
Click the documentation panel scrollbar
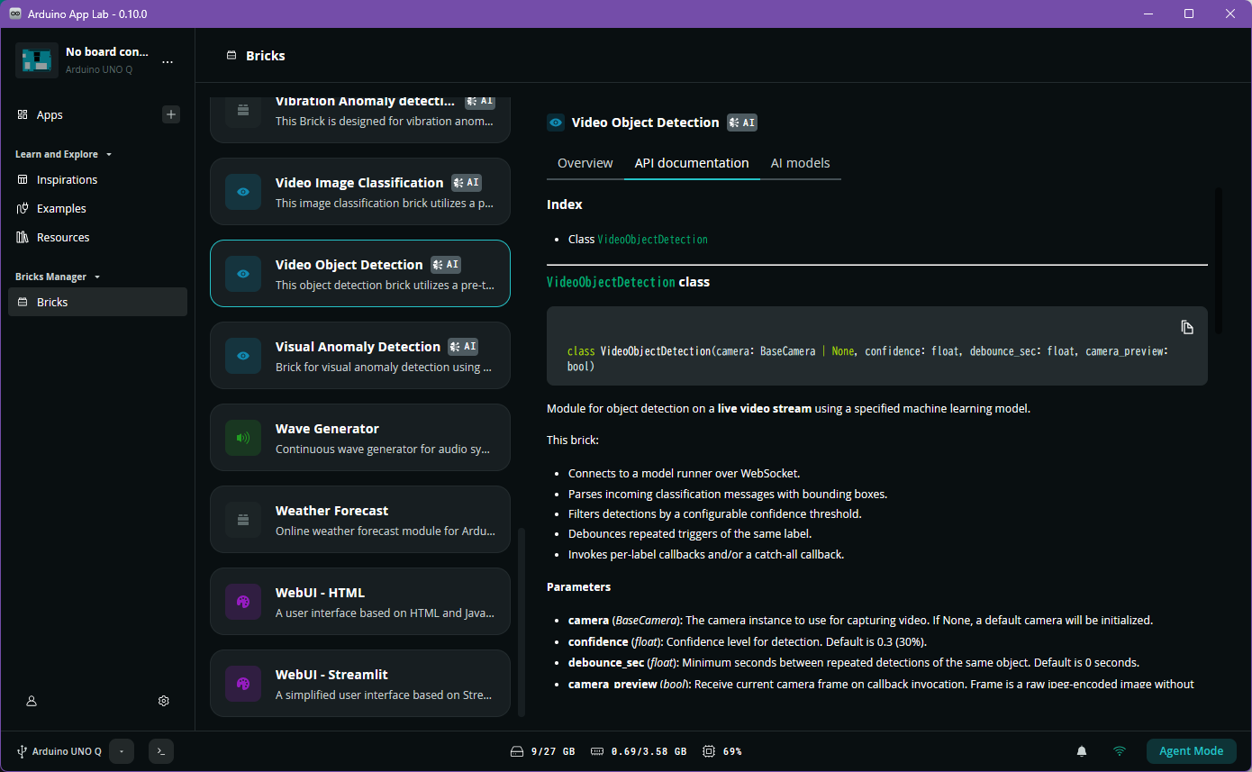(x=1219, y=260)
